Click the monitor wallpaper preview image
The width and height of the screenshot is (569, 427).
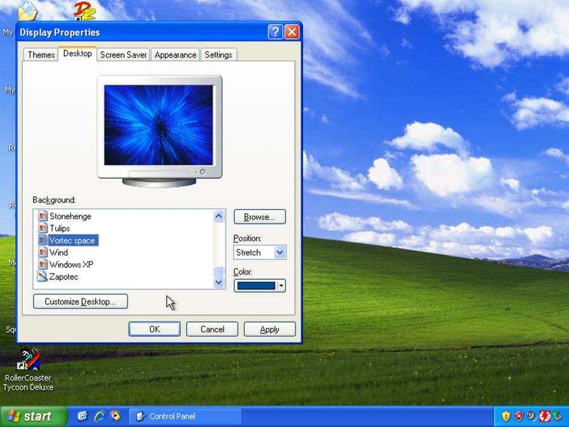pyautogui.click(x=159, y=125)
